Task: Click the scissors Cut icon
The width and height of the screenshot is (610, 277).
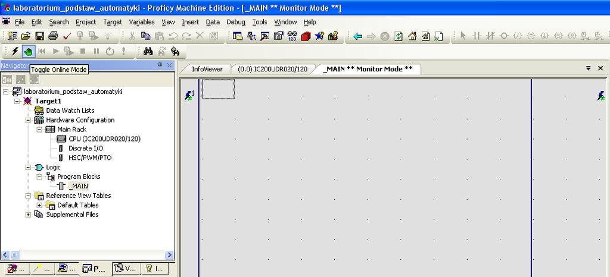Action: click(x=132, y=36)
